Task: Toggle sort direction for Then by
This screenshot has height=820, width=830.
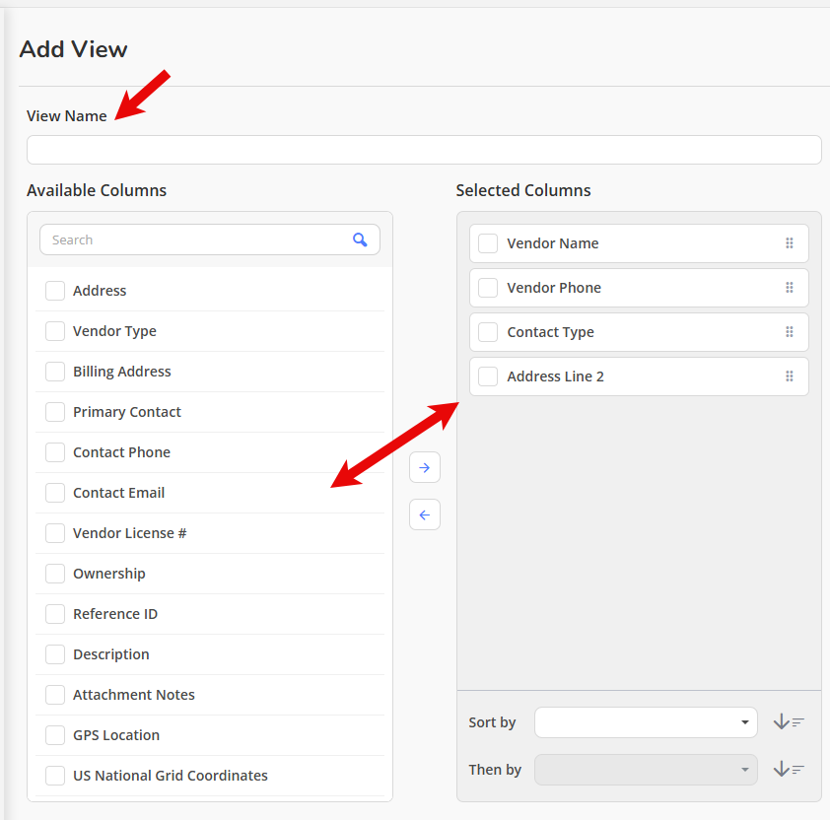Action: coord(789,770)
